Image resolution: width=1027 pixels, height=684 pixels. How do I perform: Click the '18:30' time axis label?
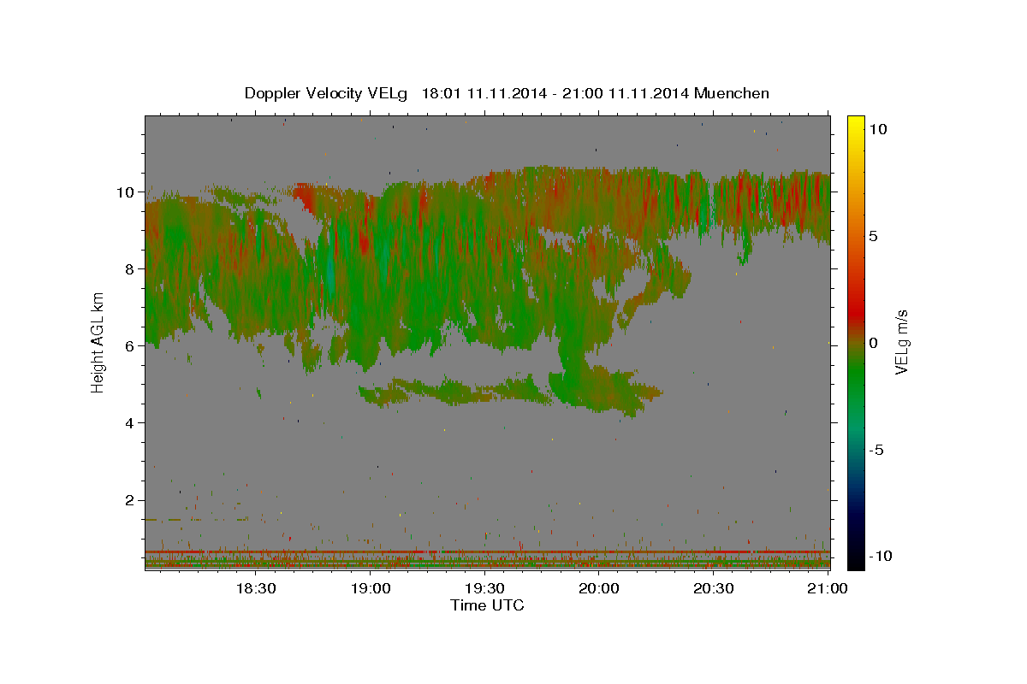click(x=255, y=588)
